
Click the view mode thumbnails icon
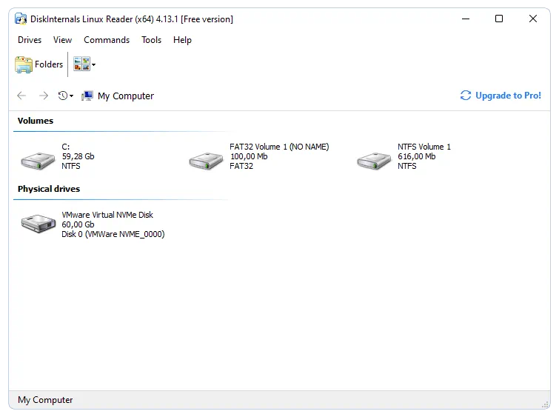point(81,64)
